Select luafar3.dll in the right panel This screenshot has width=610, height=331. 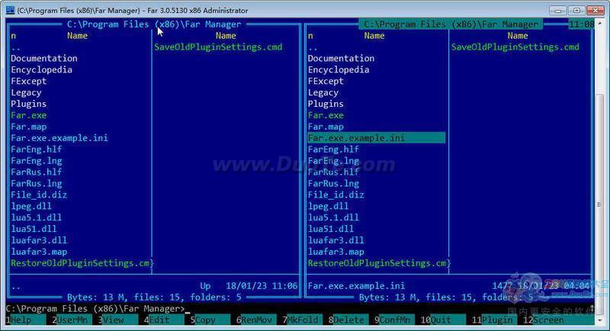pyautogui.click(x=335, y=240)
